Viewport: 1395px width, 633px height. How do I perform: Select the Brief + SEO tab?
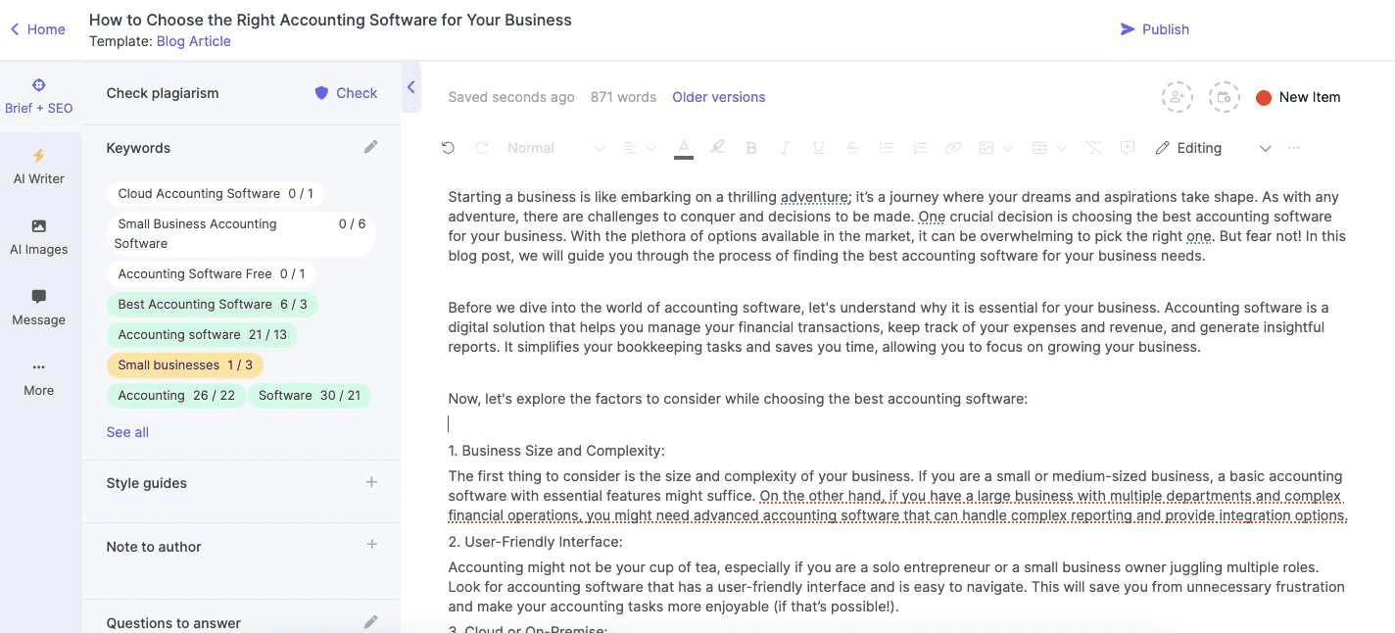pos(39,96)
